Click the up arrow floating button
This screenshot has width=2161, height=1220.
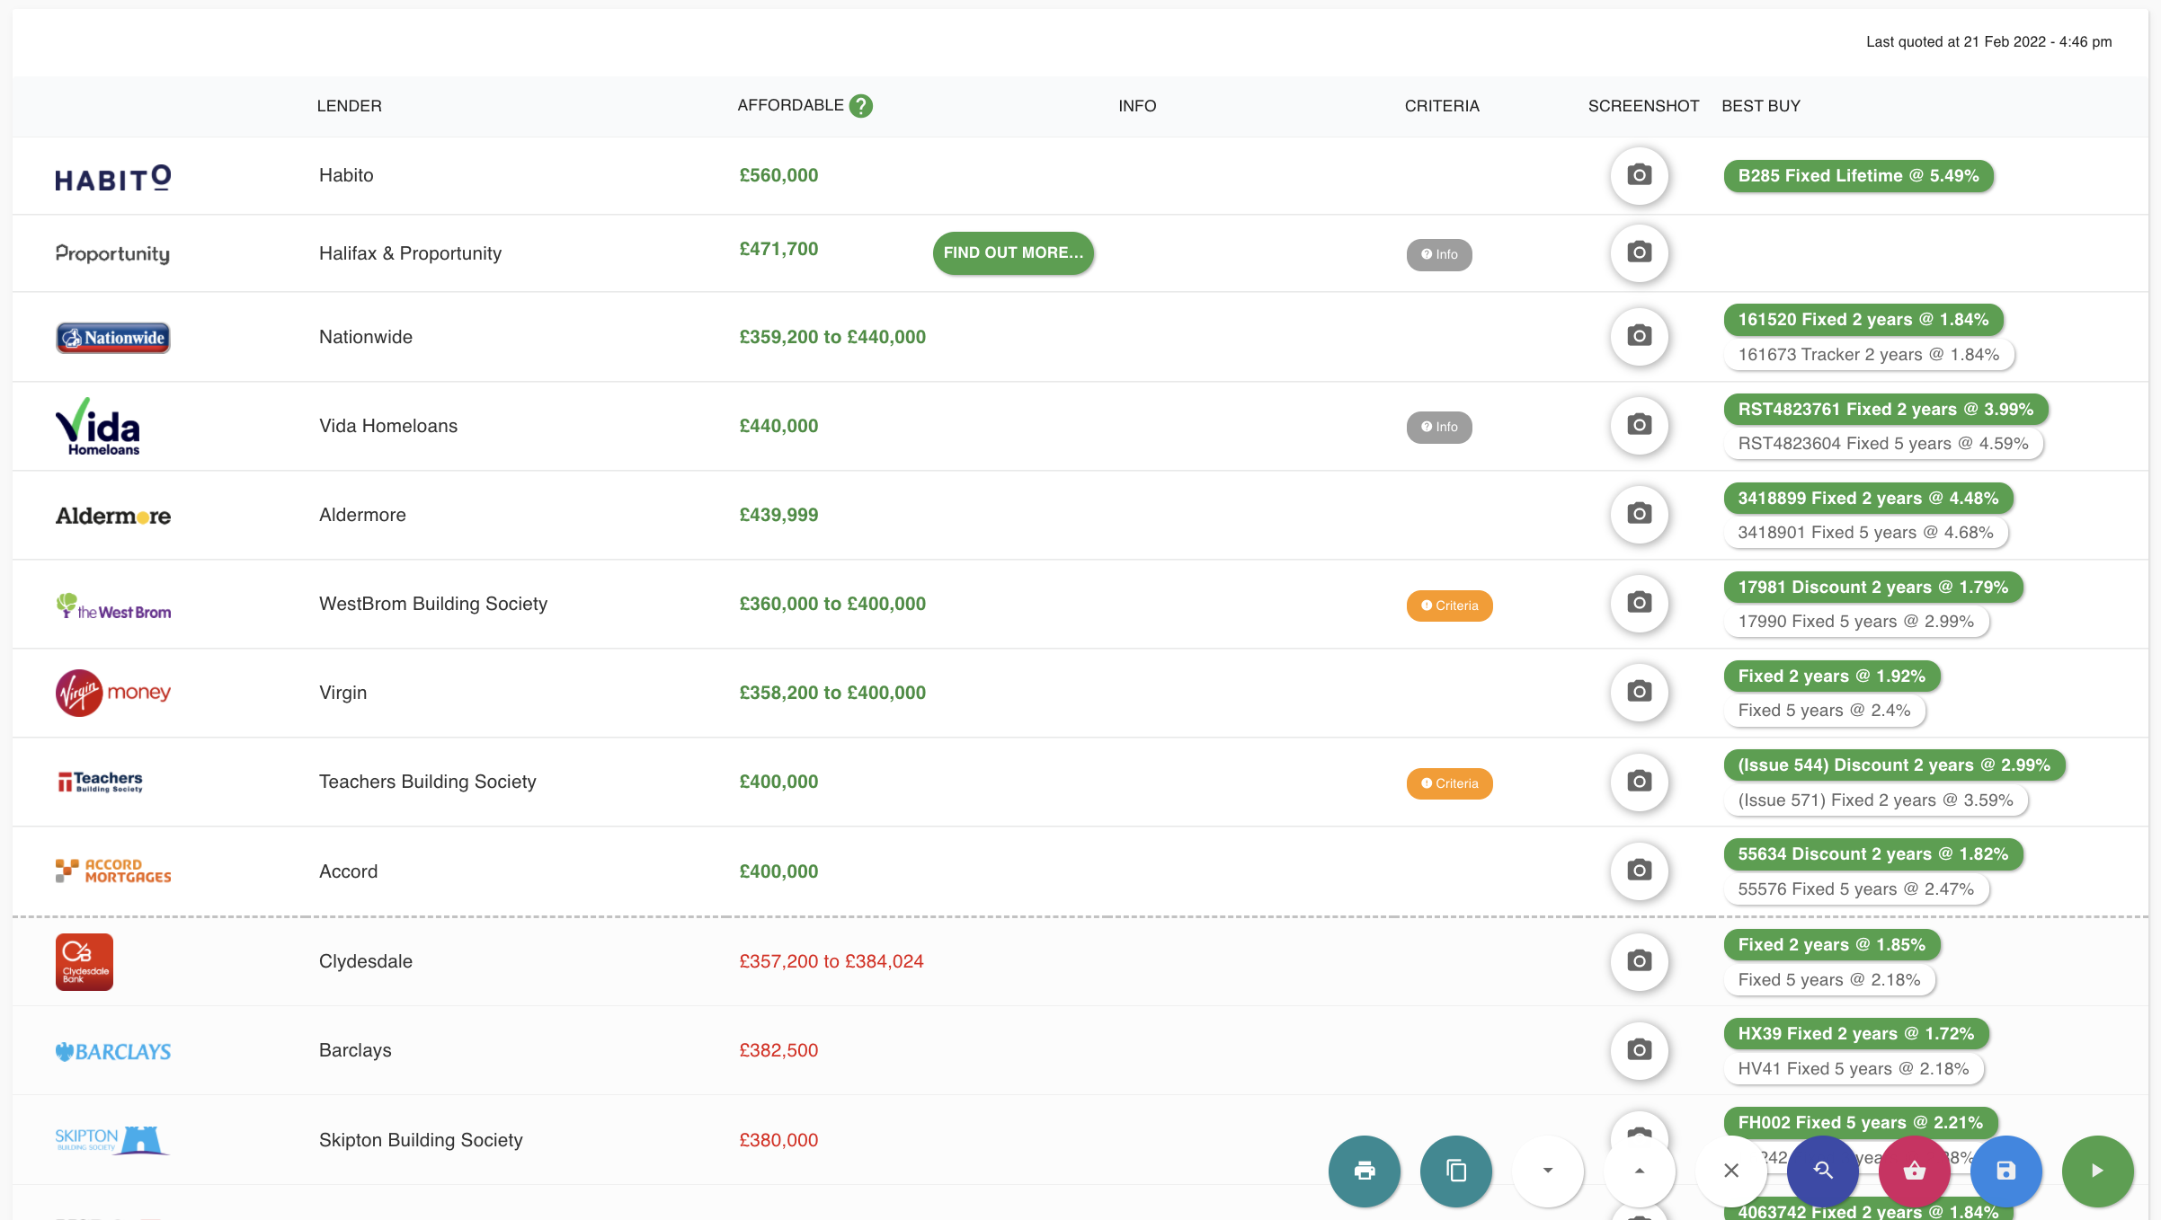pyautogui.click(x=1639, y=1171)
